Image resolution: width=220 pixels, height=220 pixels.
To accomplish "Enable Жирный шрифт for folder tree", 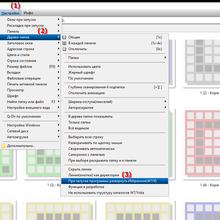I will pyautogui.click(x=81, y=72).
